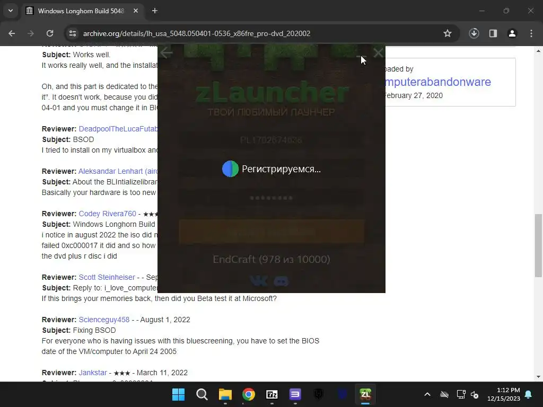Open the notifications bell icon
The image size is (543, 407).
point(529,394)
